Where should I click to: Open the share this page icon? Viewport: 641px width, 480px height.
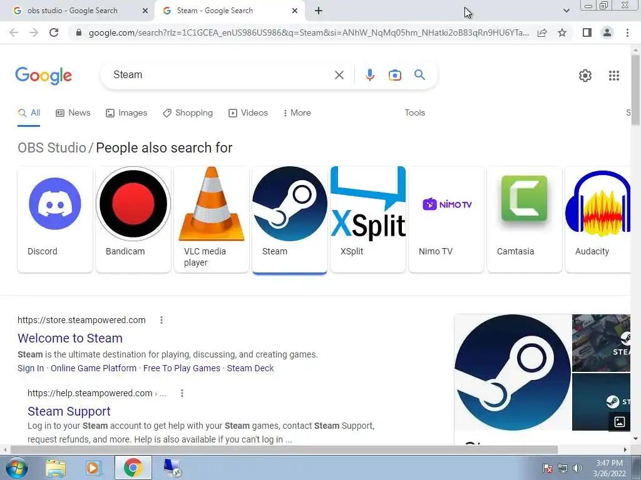542,32
